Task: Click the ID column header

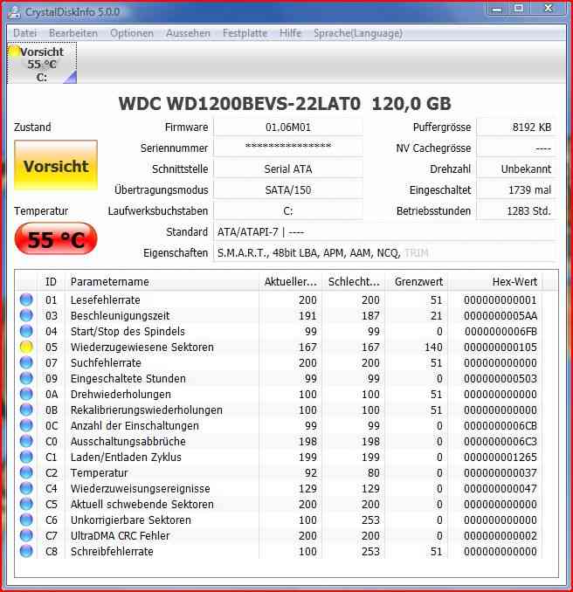Action: (51, 282)
